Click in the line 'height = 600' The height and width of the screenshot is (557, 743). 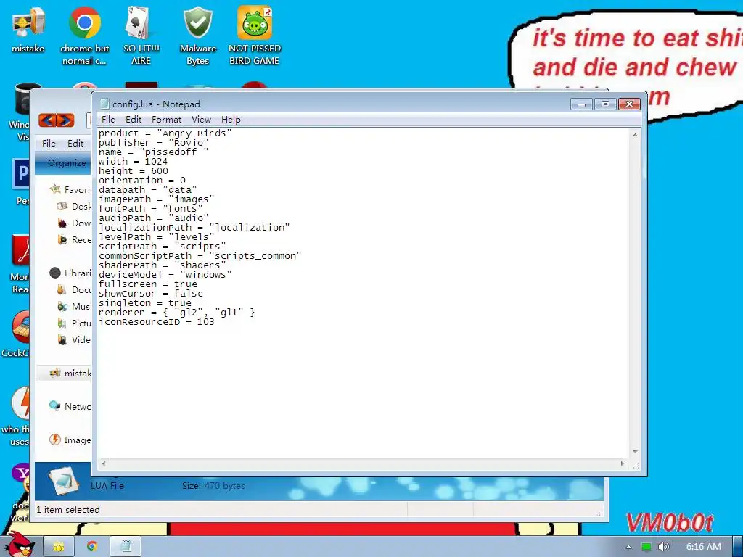pos(134,171)
